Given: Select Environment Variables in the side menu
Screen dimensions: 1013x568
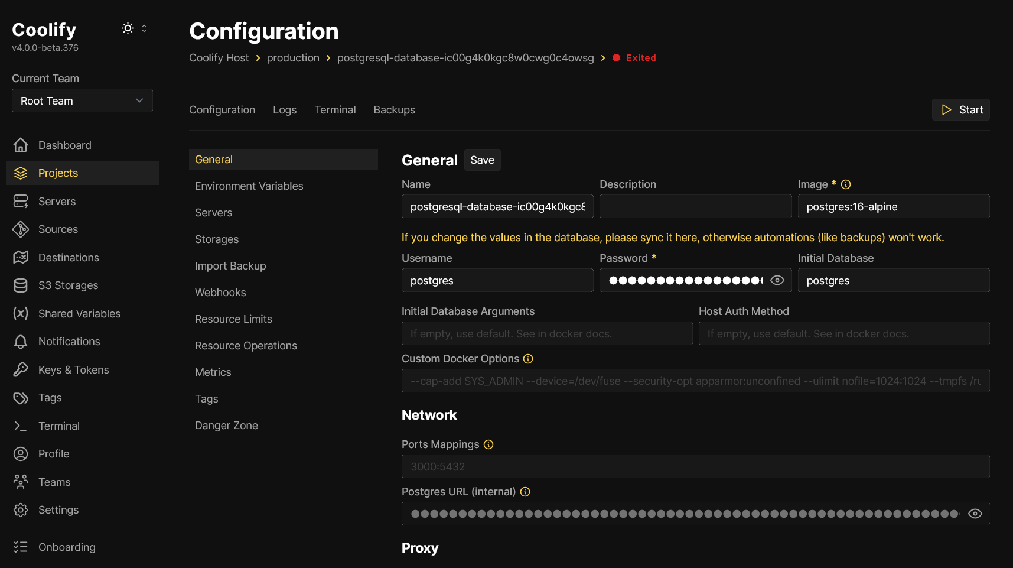Looking at the screenshot, I should (249, 186).
